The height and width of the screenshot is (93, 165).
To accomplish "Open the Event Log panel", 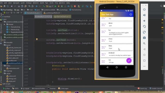I will 142,88.
